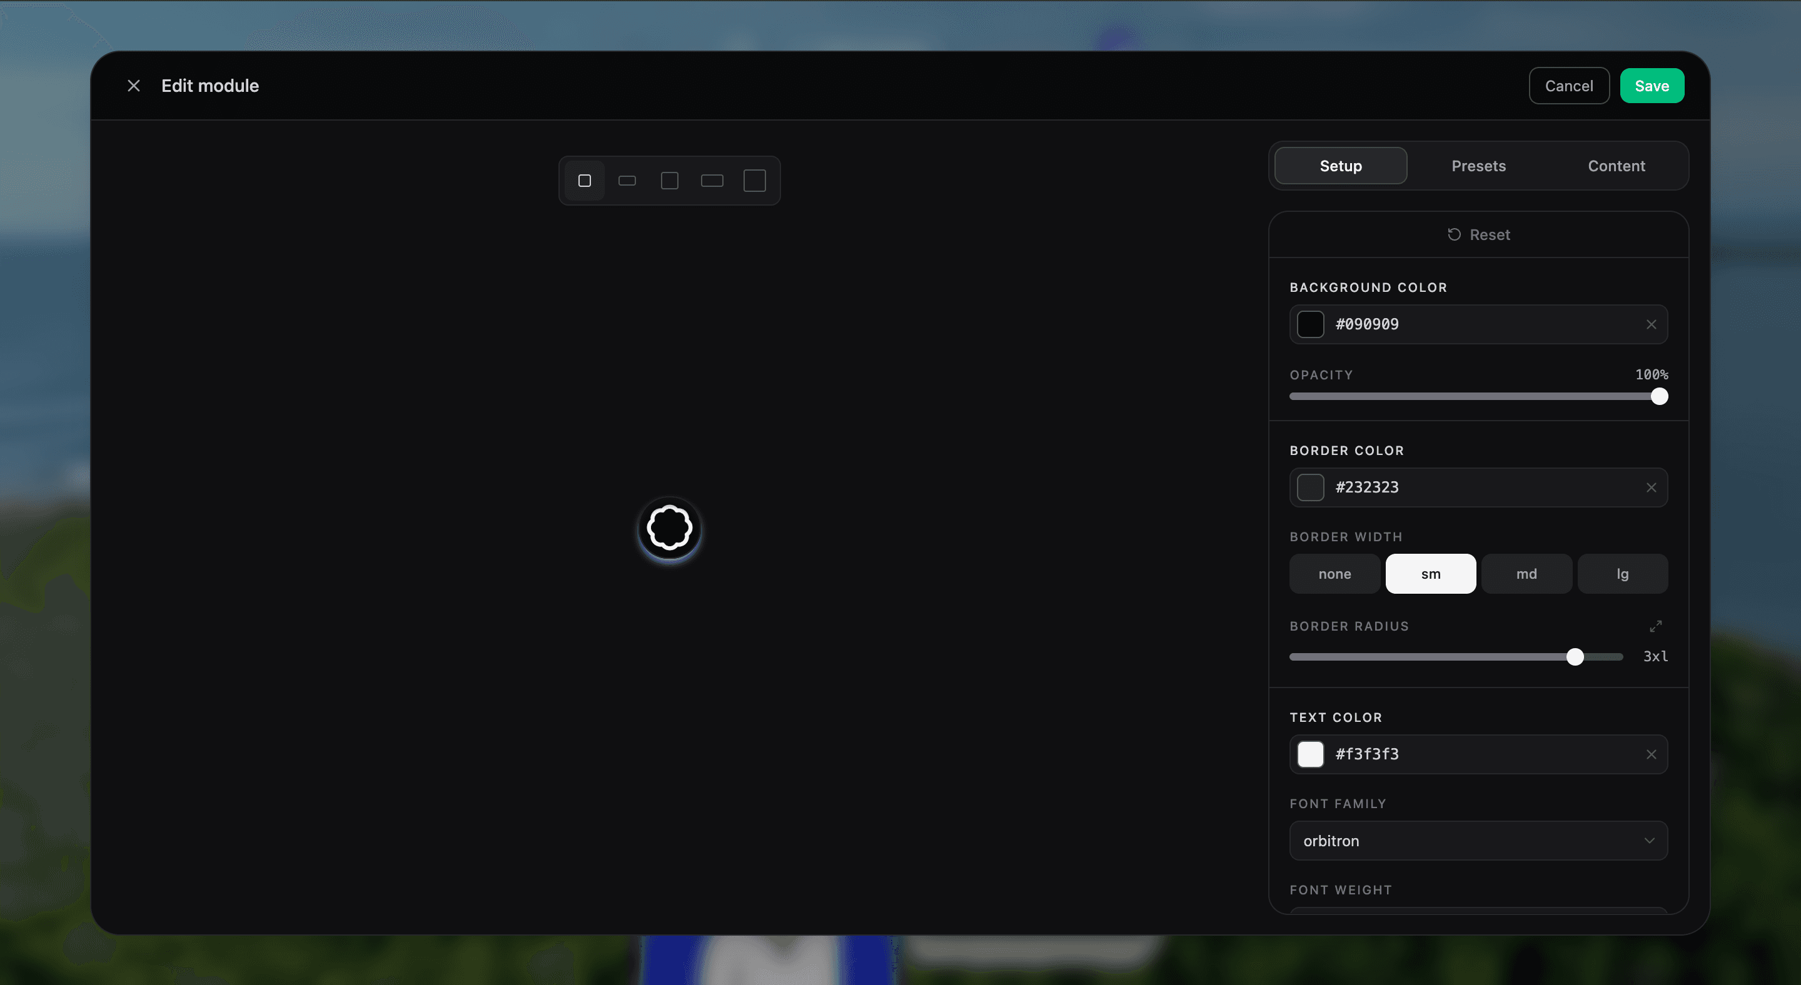Image resolution: width=1801 pixels, height=985 pixels.
Task: Close the Edit module dialog
Action: [x=134, y=86]
